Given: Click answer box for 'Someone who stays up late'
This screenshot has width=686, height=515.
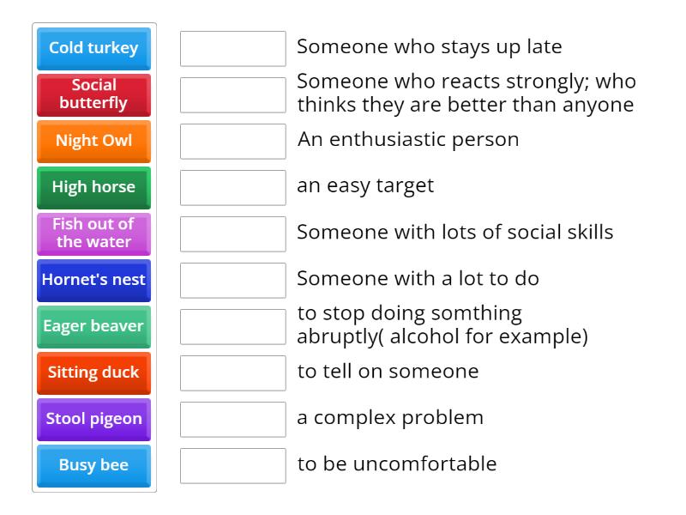Looking at the screenshot, I should [232, 49].
